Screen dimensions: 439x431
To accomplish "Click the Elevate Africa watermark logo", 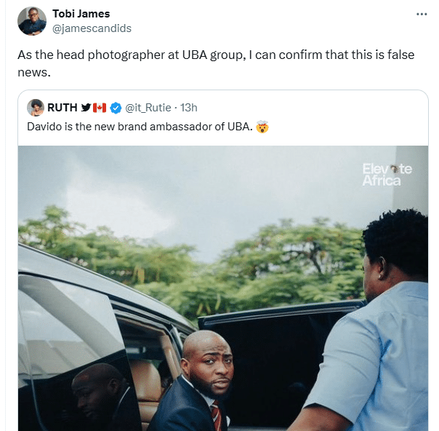I will point(387,175).
